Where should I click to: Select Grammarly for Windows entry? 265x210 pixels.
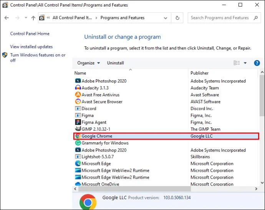point(105,143)
